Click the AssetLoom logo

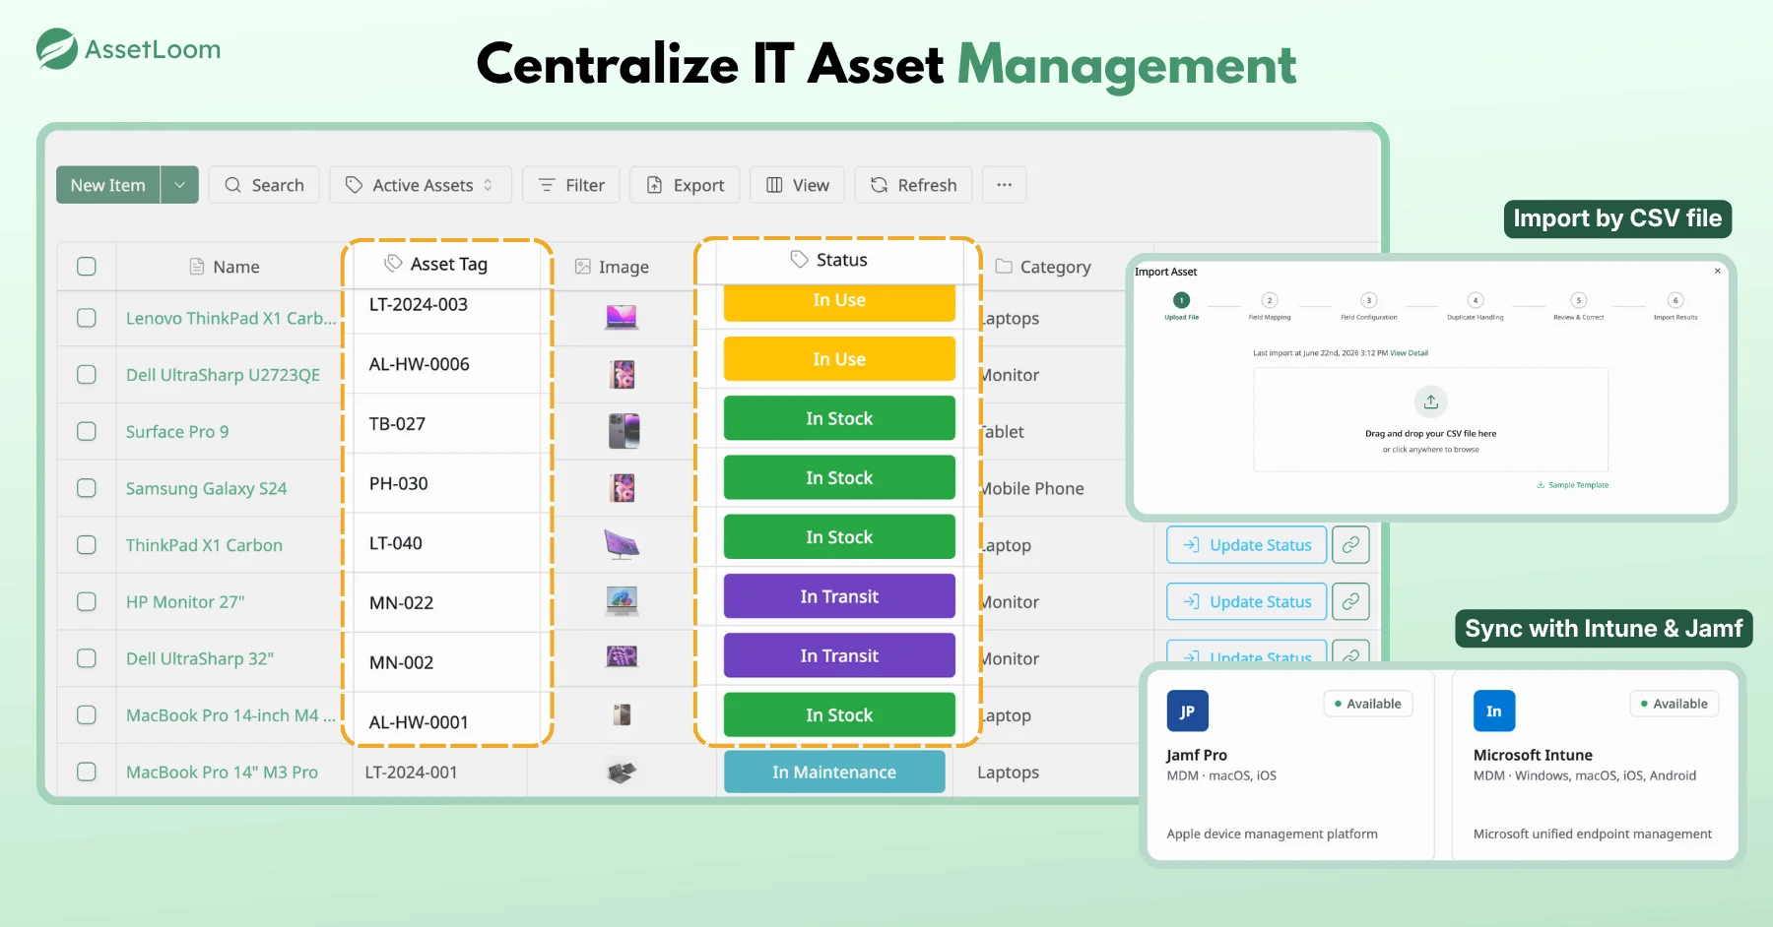coord(128,49)
